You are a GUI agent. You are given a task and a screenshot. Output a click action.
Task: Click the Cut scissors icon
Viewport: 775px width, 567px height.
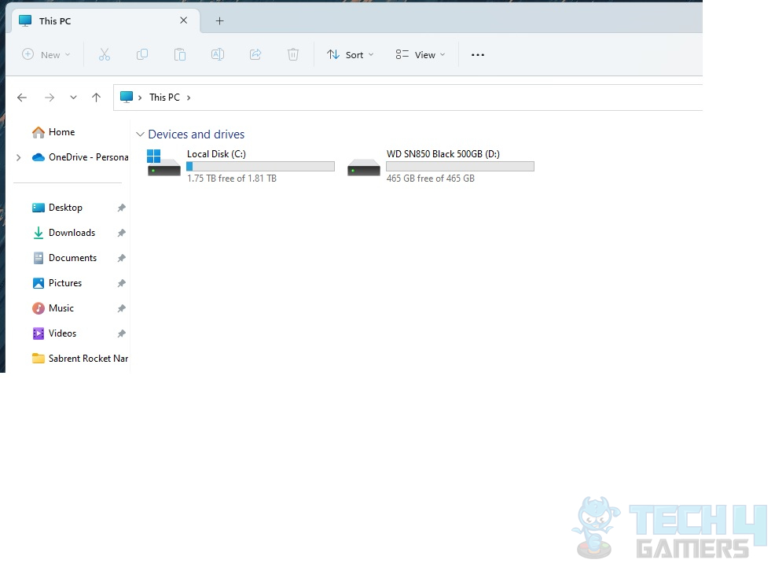click(x=105, y=54)
